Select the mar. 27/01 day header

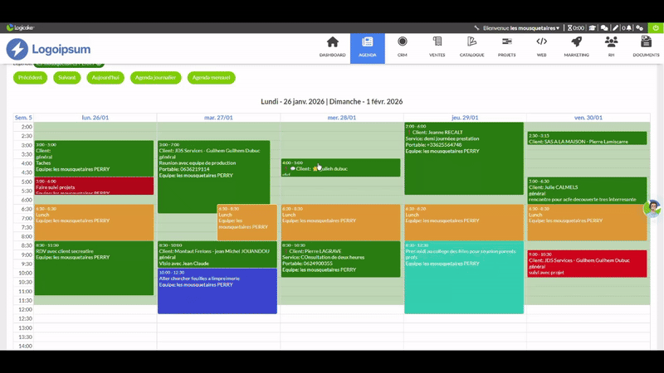pos(218,118)
